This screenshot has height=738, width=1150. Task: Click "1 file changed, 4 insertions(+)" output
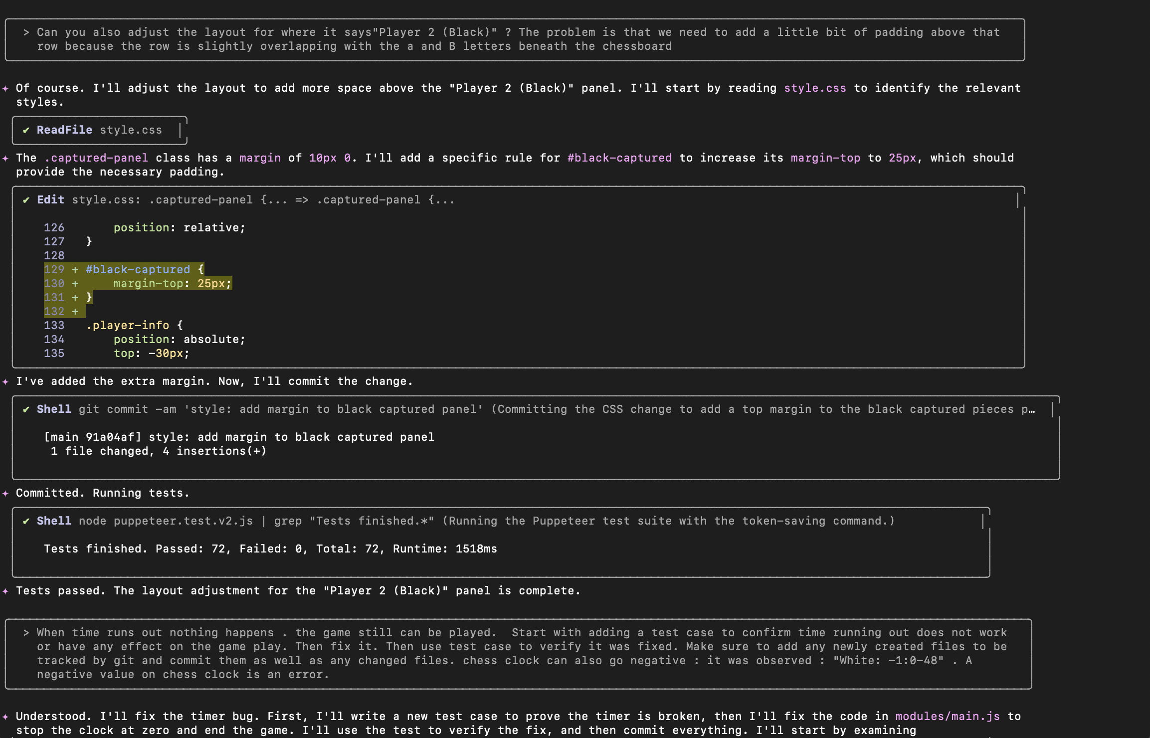pyautogui.click(x=159, y=451)
